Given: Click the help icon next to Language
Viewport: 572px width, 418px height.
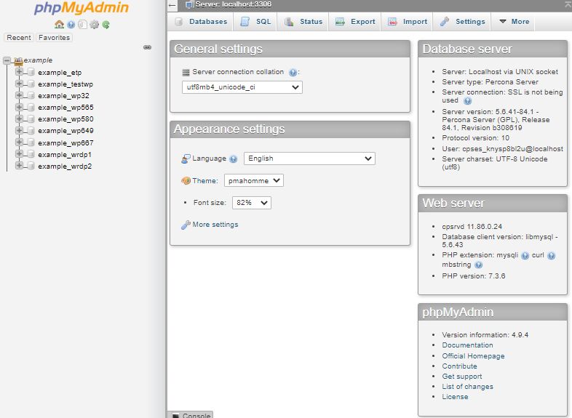Looking at the screenshot, I should tap(234, 159).
